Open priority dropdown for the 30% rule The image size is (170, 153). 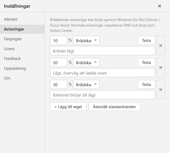click(x=86, y=84)
